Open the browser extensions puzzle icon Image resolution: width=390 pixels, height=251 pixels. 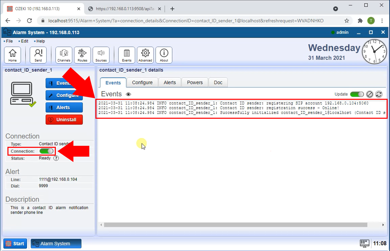pos(360,21)
